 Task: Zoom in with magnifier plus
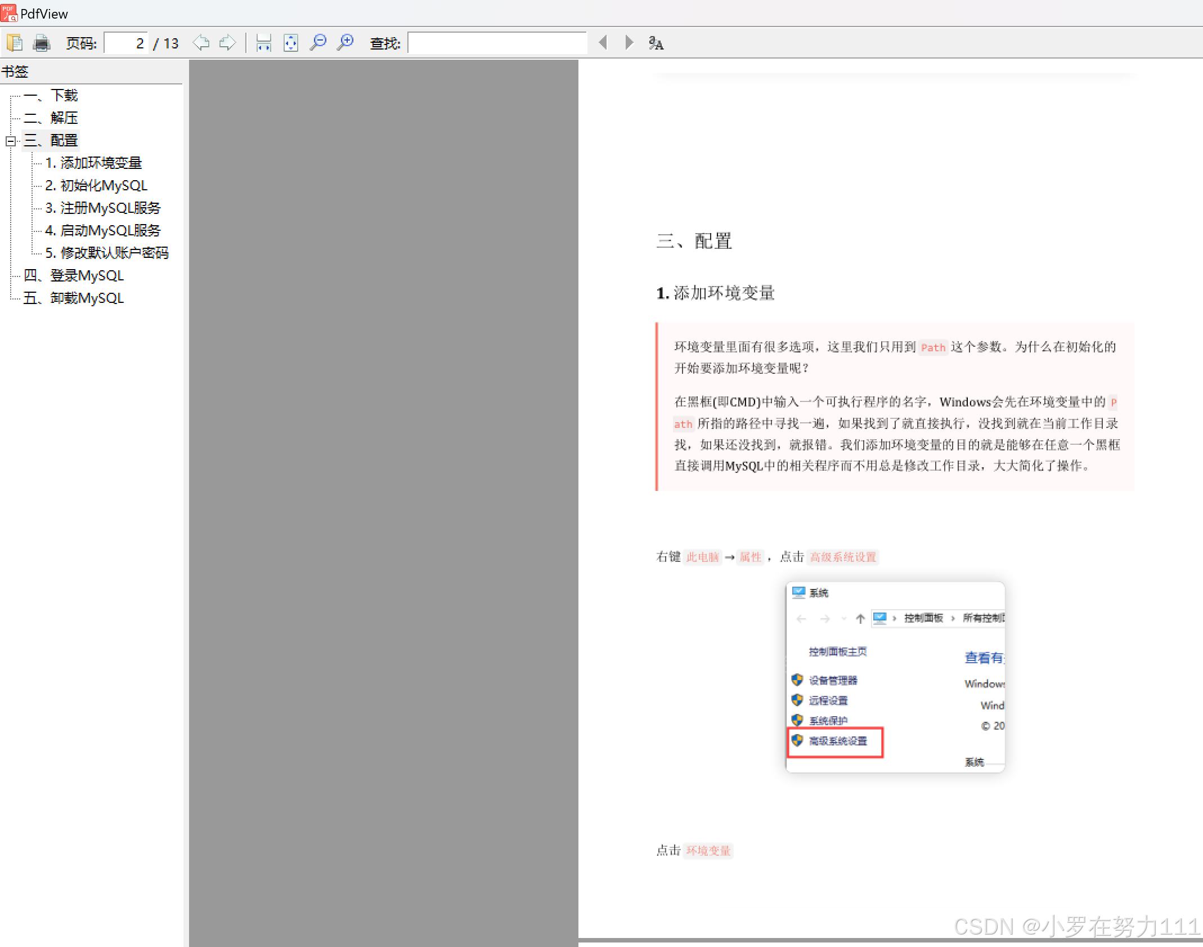pos(345,43)
